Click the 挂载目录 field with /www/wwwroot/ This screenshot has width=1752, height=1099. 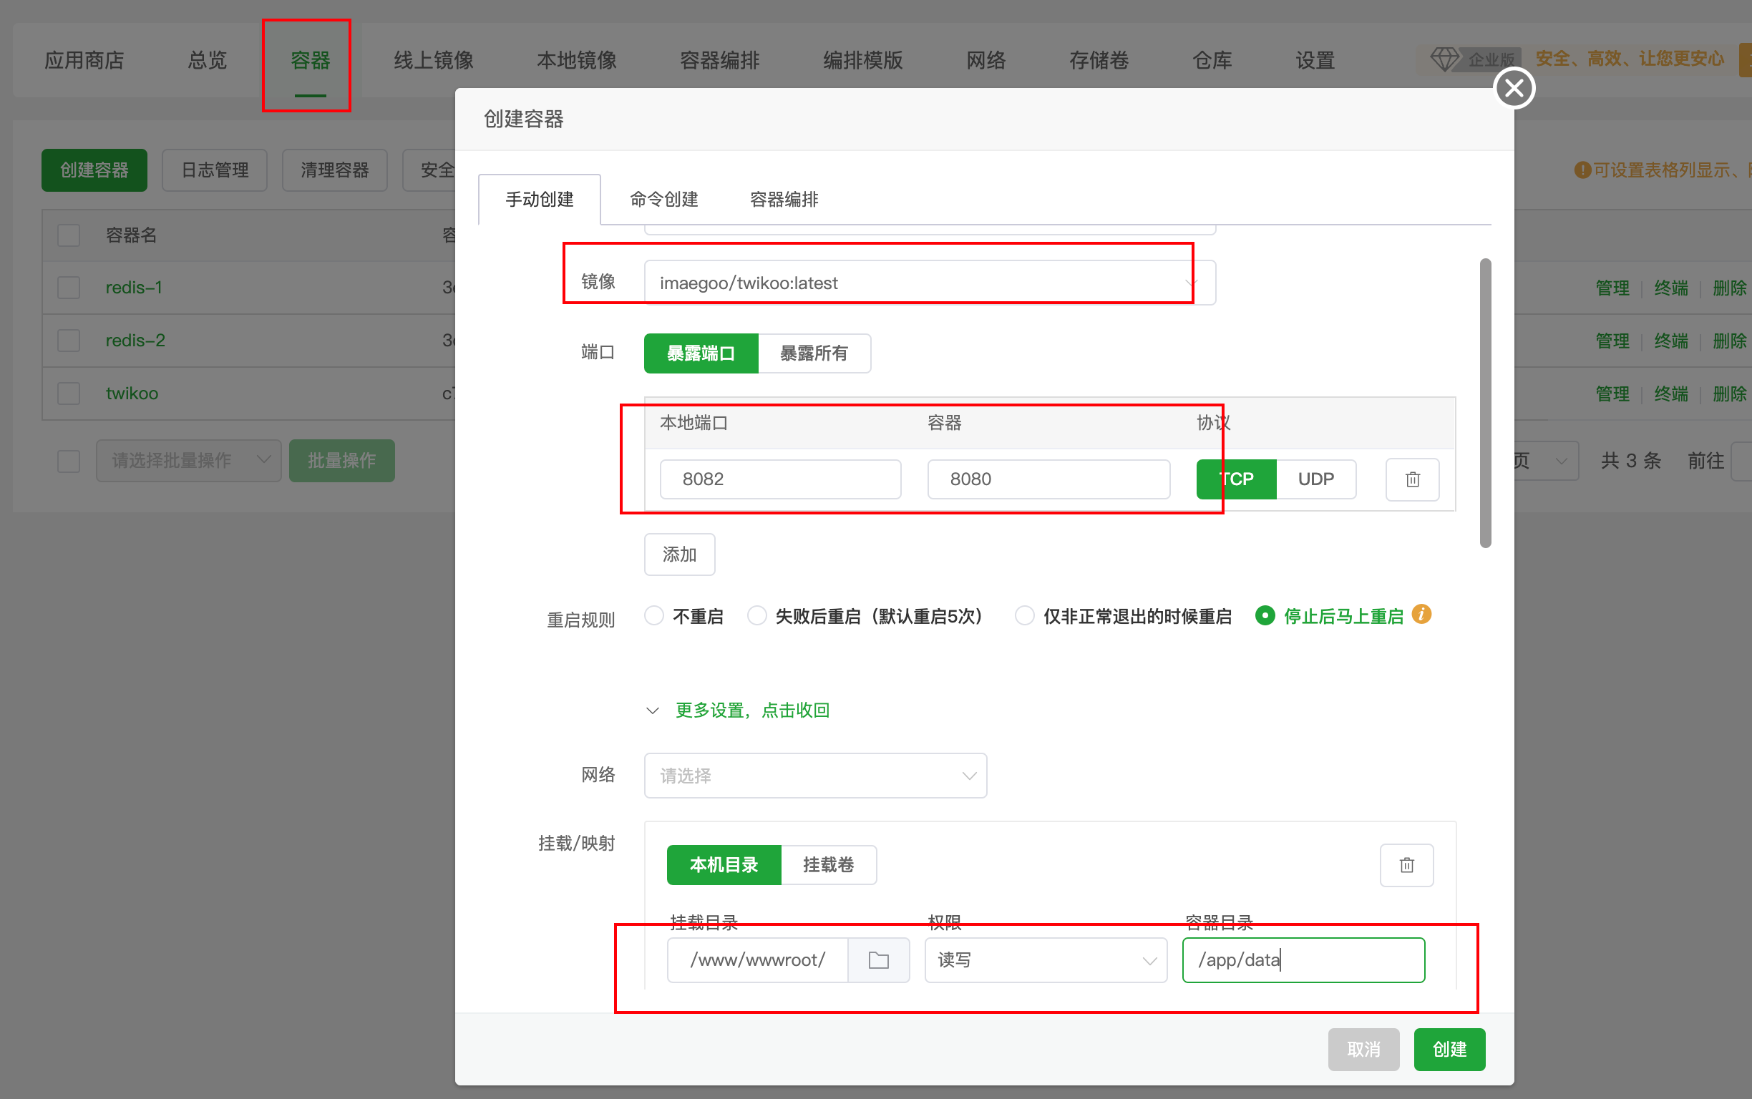757,959
